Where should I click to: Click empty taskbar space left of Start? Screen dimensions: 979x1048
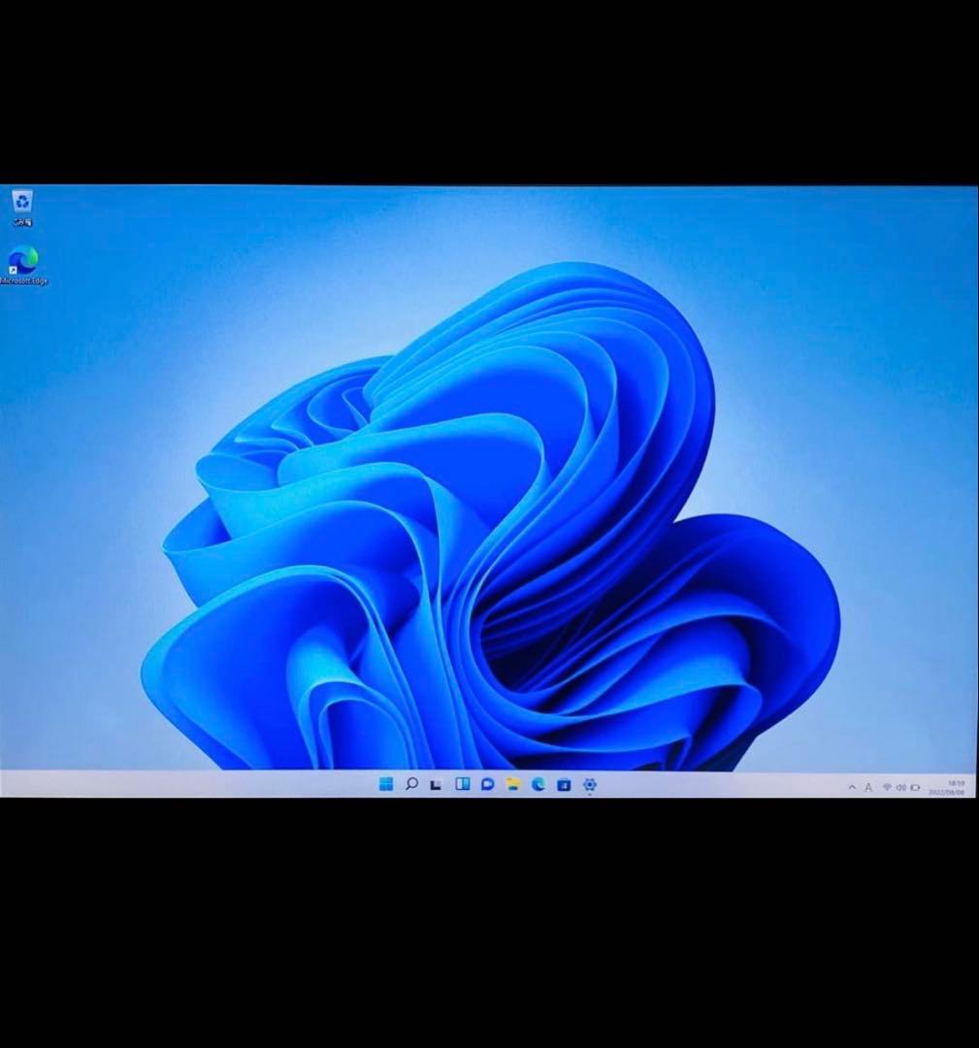click(x=194, y=784)
